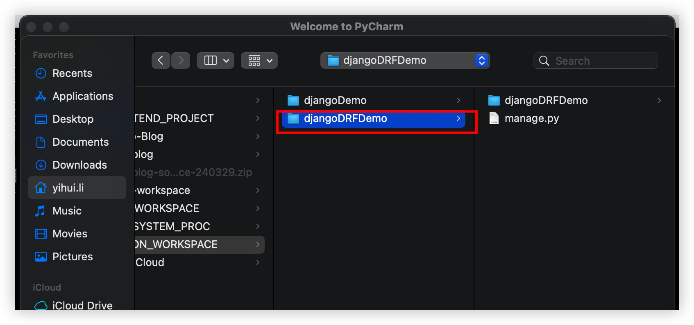
Task: Select Pictures in the sidebar
Action: 73,257
